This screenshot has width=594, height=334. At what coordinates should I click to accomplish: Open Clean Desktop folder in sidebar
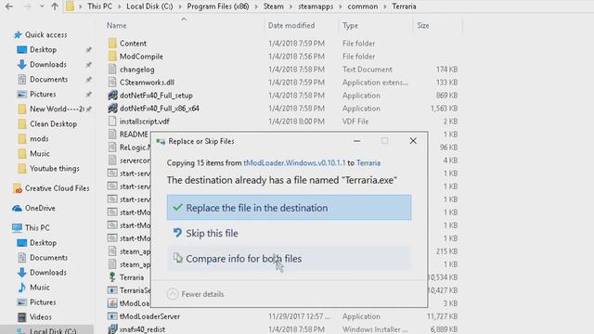(x=53, y=123)
